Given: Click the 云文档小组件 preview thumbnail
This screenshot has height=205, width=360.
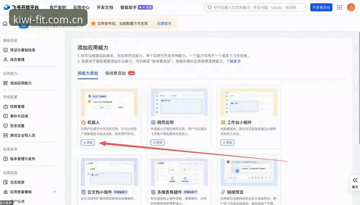Looking at the screenshot, I should pos(109,172).
